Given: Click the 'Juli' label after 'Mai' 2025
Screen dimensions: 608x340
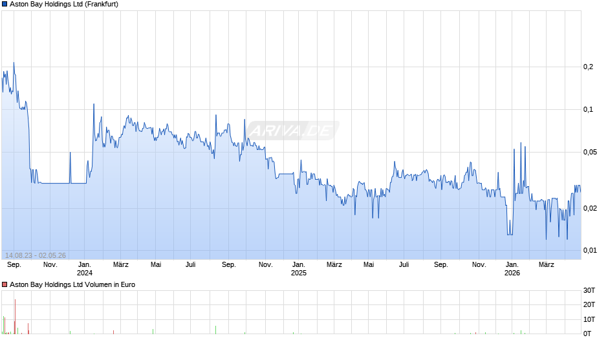Looking at the screenshot, I should tap(404, 265).
